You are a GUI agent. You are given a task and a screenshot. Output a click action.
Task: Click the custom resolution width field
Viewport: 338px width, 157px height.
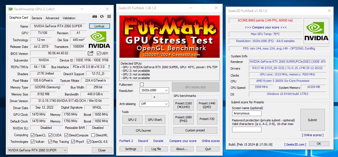(146, 97)
